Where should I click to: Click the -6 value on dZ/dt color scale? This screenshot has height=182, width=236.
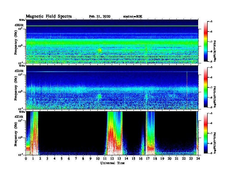click(211, 123)
